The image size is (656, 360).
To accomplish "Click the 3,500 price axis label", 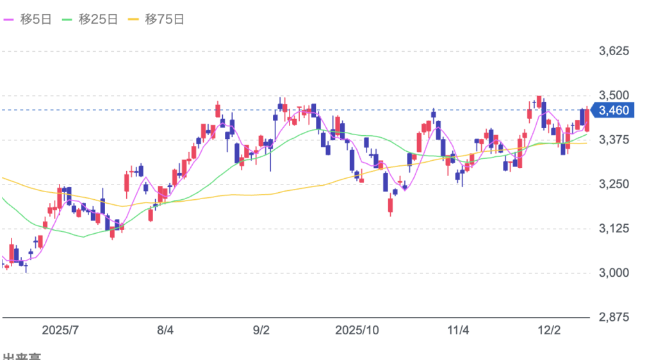I will (x=613, y=95).
